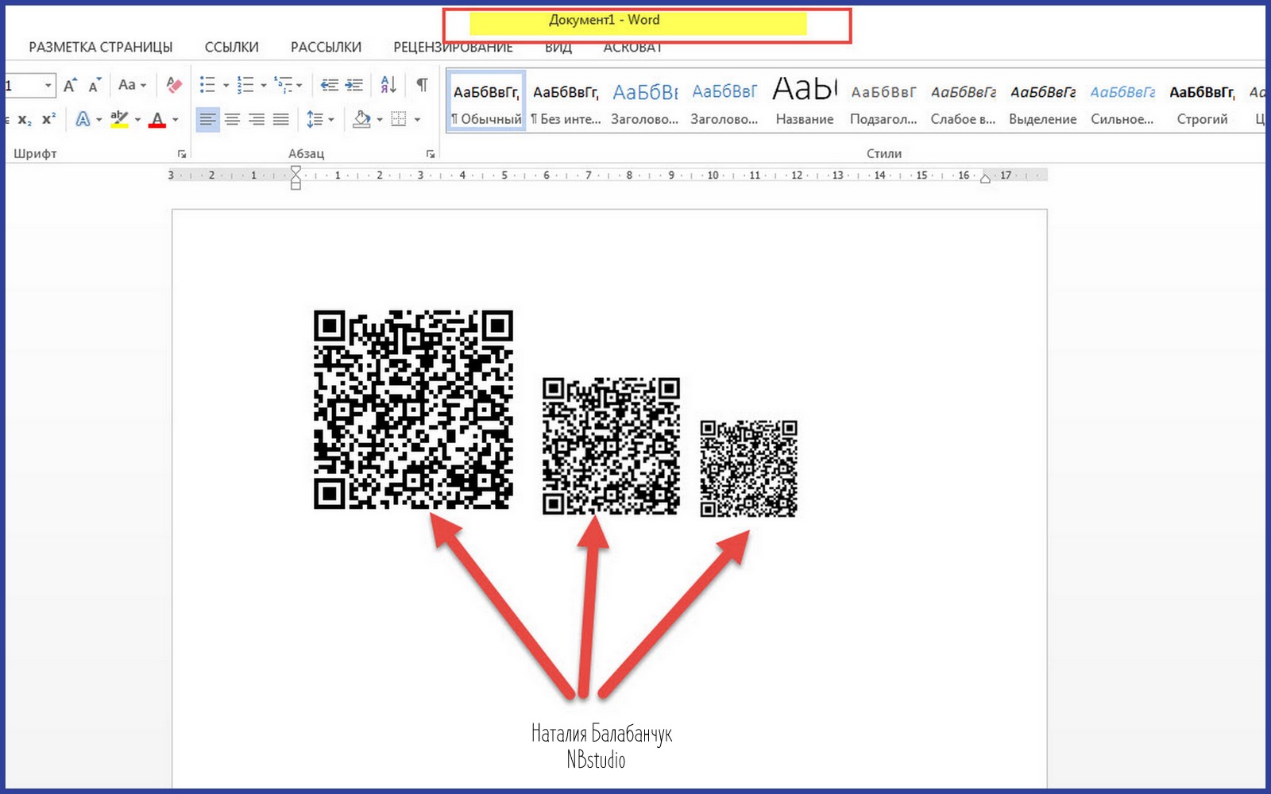Apply red font color

pyautogui.click(x=157, y=119)
